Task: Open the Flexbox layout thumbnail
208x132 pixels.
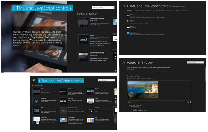Action: [x=63, y=120]
